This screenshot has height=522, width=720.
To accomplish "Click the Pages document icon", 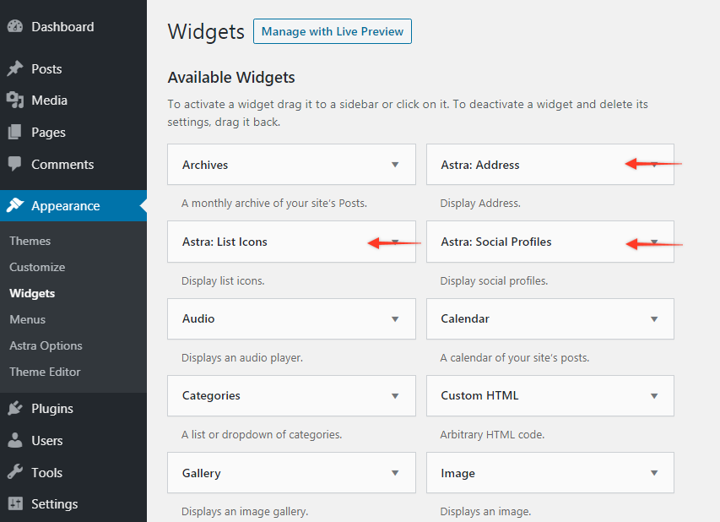I will pyautogui.click(x=14, y=133).
